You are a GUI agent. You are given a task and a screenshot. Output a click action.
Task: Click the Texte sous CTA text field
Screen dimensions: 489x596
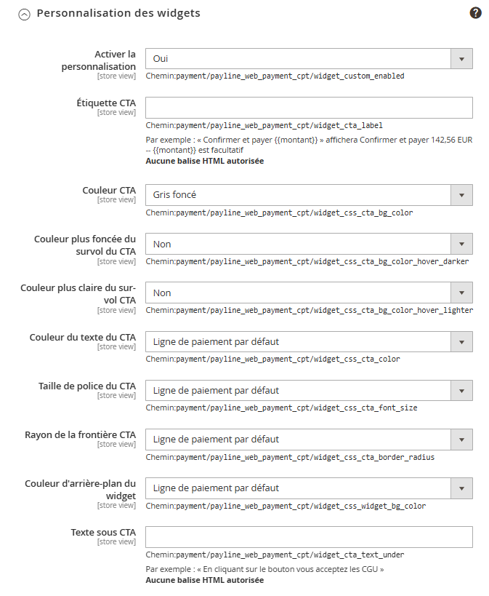coord(309,537)
